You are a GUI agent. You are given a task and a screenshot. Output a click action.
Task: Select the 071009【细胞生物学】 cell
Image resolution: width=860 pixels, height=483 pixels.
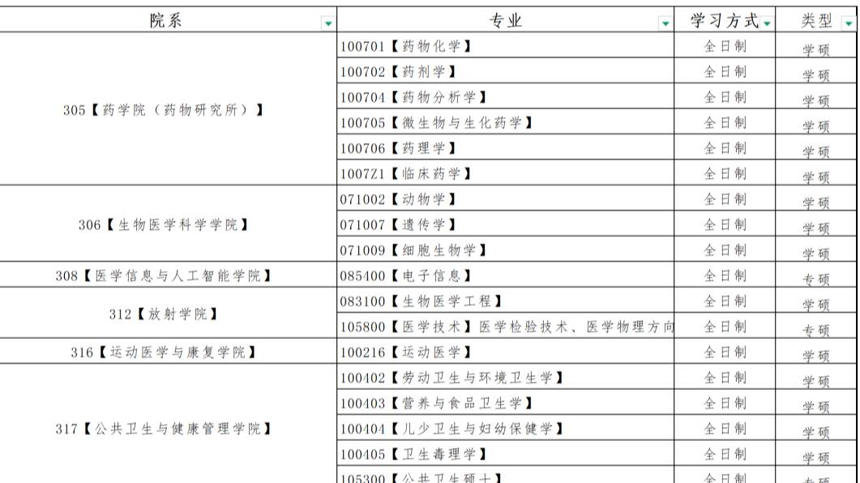505,249
